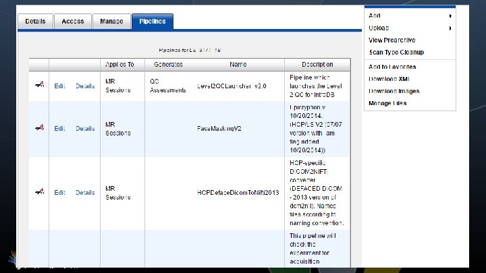The width and height of the screenshot is (486, 273).
Task: Click the Name column header
Action: coord(238,65)
